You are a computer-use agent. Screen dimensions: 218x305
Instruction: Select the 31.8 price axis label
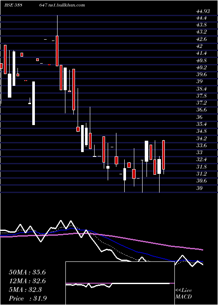pyautogui.click(x=201, y=166)
